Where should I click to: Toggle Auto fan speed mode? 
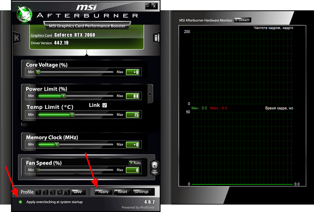pos(135,163)
